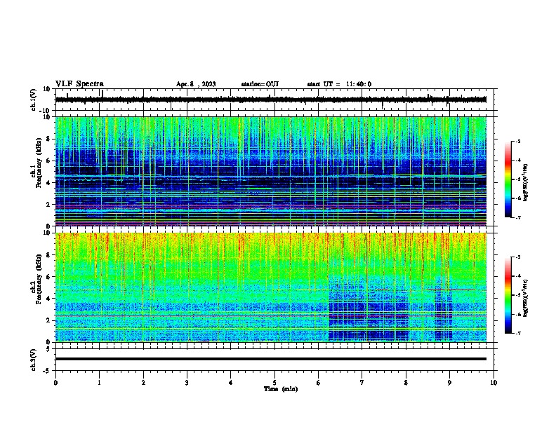Click the ch.1 spectrogram plot area
Image resolution: width=556 pixels, height=429 pixels.
[x=271, y=171]
